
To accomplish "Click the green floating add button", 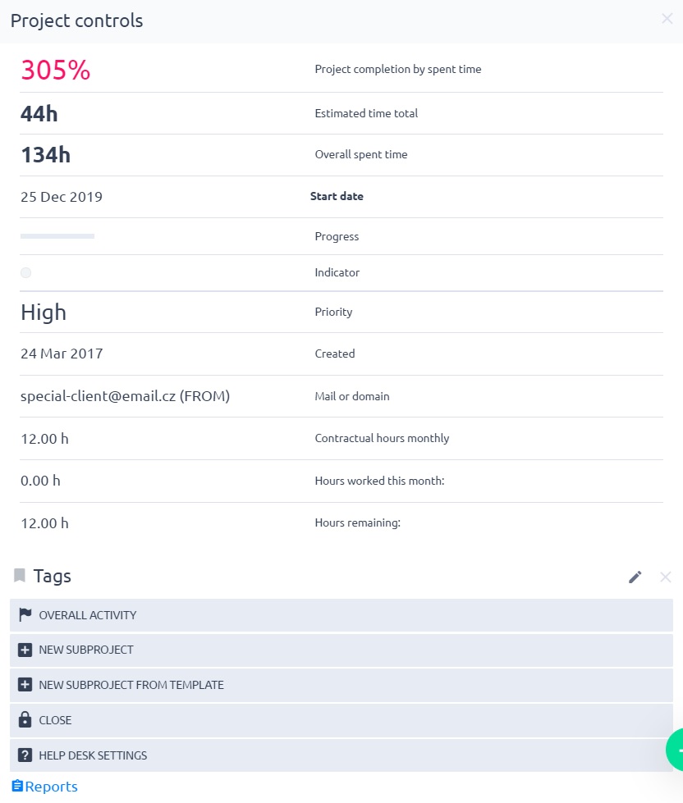I will tap(676, 749).
